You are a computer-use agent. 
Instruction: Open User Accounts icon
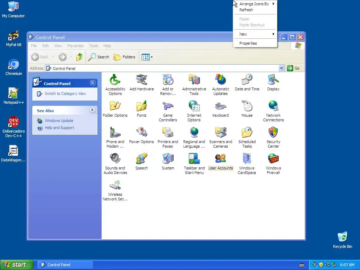220,161
